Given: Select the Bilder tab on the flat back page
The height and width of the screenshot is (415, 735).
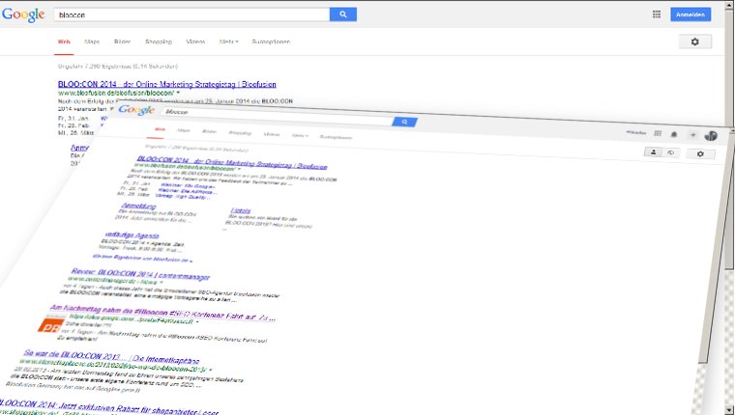Looking at the screenshot, I should (123, 41).
